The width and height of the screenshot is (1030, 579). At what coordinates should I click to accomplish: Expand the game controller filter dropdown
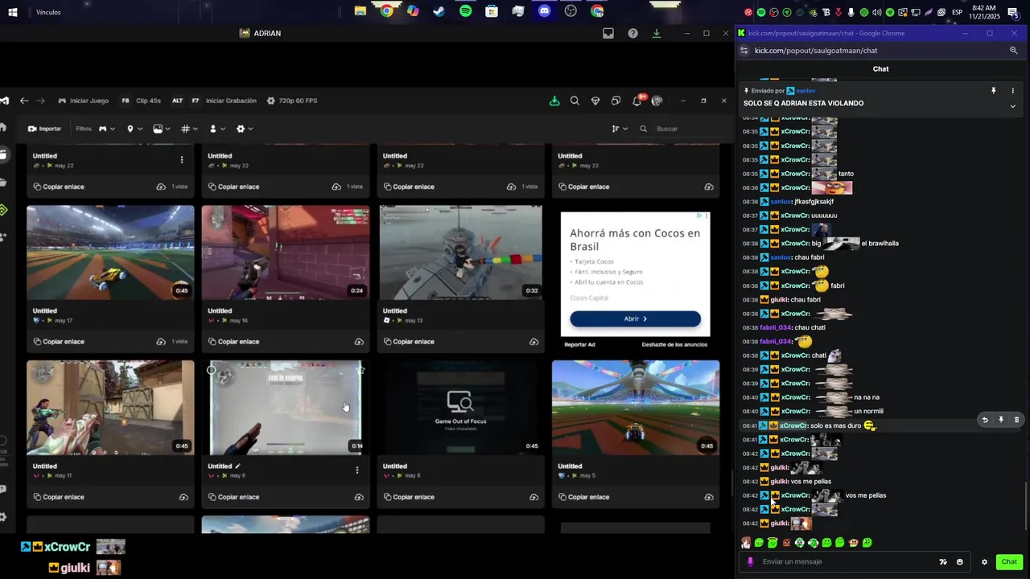[107, 129]
